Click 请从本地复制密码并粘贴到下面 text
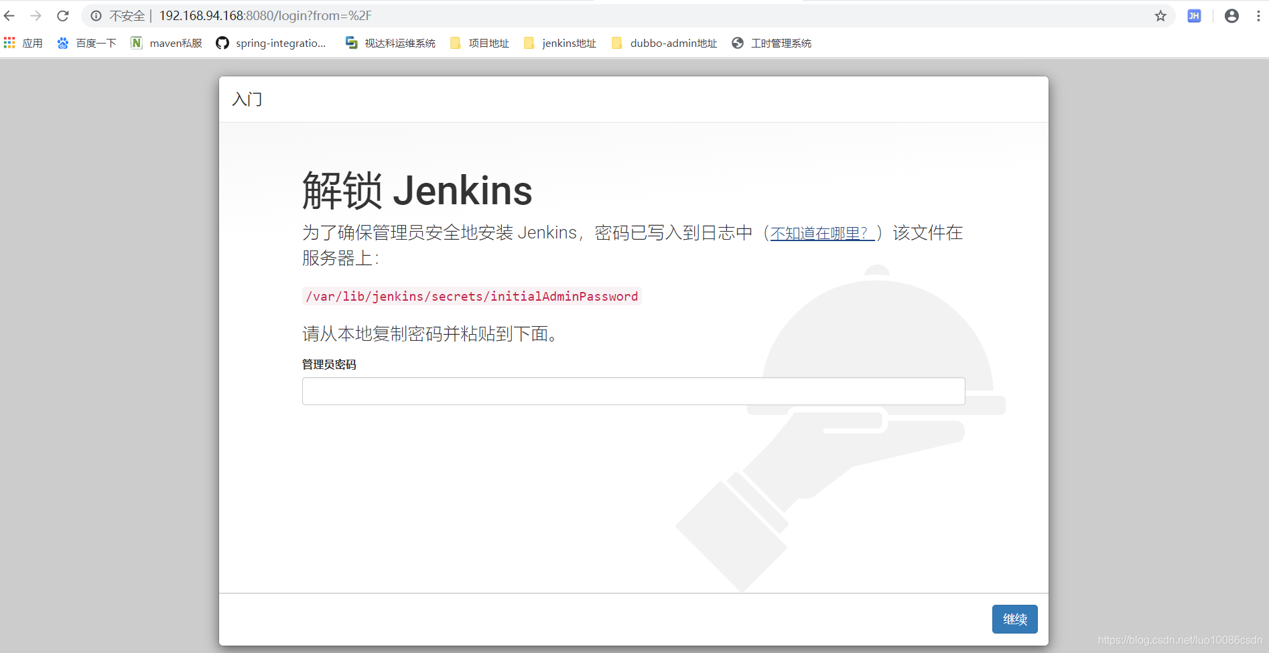This screenshot has width=1269, height=653. pos(429,334)
